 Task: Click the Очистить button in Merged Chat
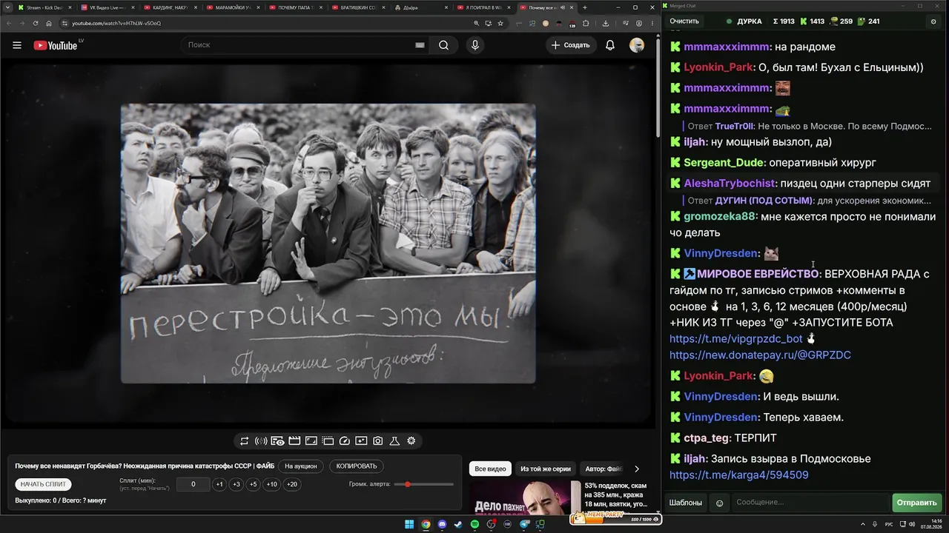click(684, 21)
